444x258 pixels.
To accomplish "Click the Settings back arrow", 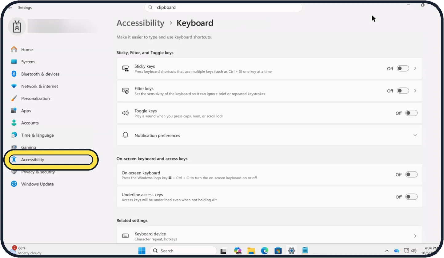I will tap(10, 7).
